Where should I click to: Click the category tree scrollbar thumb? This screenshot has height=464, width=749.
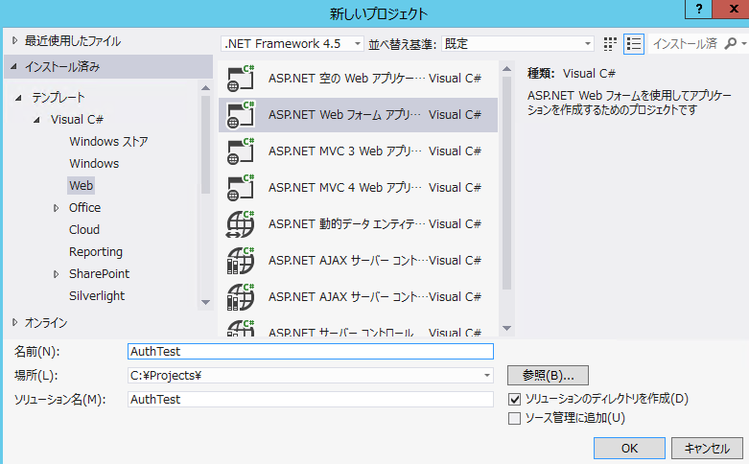[206, 145]
